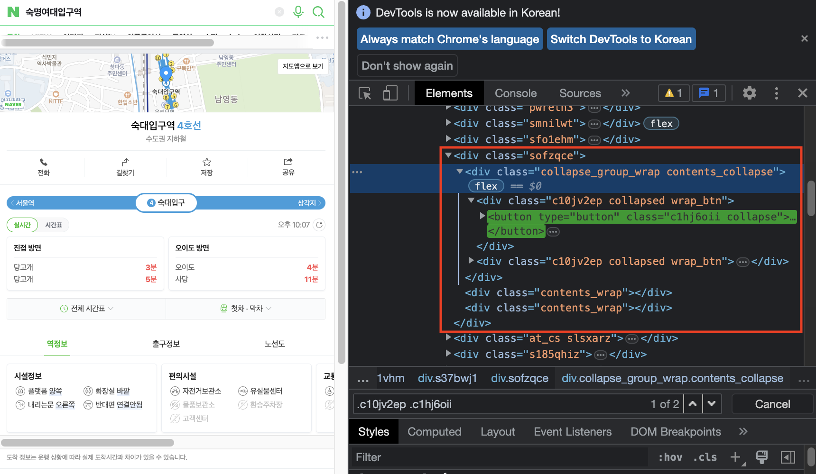Refresh the real-time arrival info
816x474 pixels.
(x=320, y=225)
